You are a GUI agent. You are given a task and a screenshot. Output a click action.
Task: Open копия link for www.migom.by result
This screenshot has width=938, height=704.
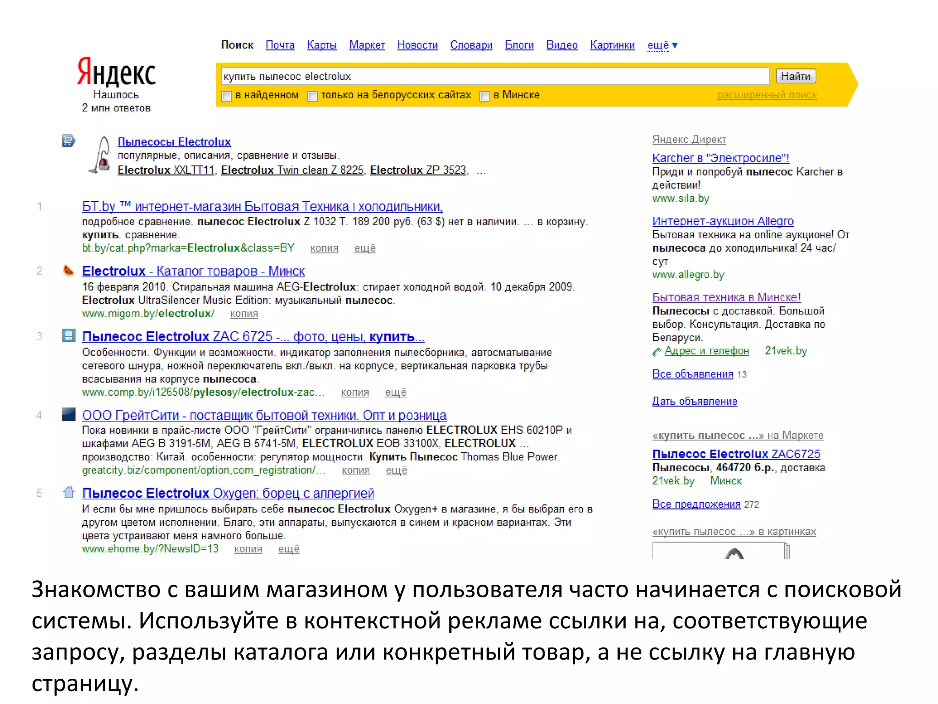pyautogui.click(x=244, y=314)
